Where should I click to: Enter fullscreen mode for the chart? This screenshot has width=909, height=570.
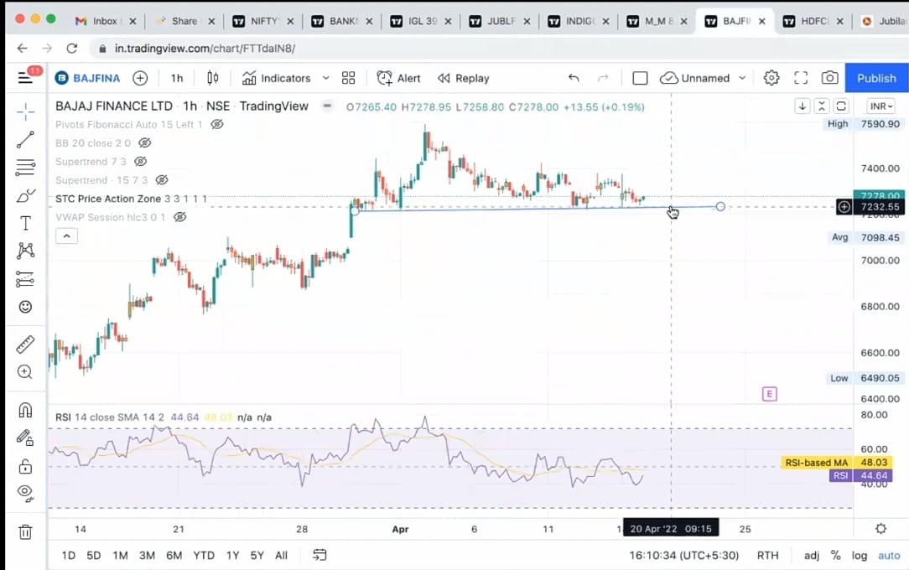(801, 78)
